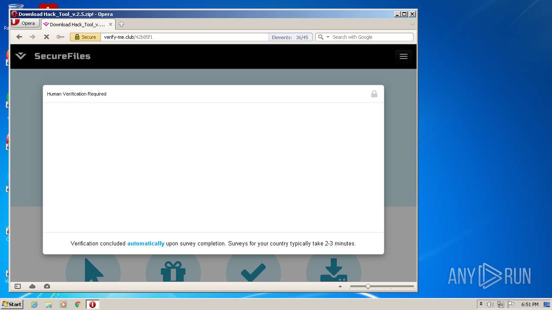Open the password manager key icon
The height and width of the screenshot is (310, 552).
pyautogui.click(x=60, y=37)
